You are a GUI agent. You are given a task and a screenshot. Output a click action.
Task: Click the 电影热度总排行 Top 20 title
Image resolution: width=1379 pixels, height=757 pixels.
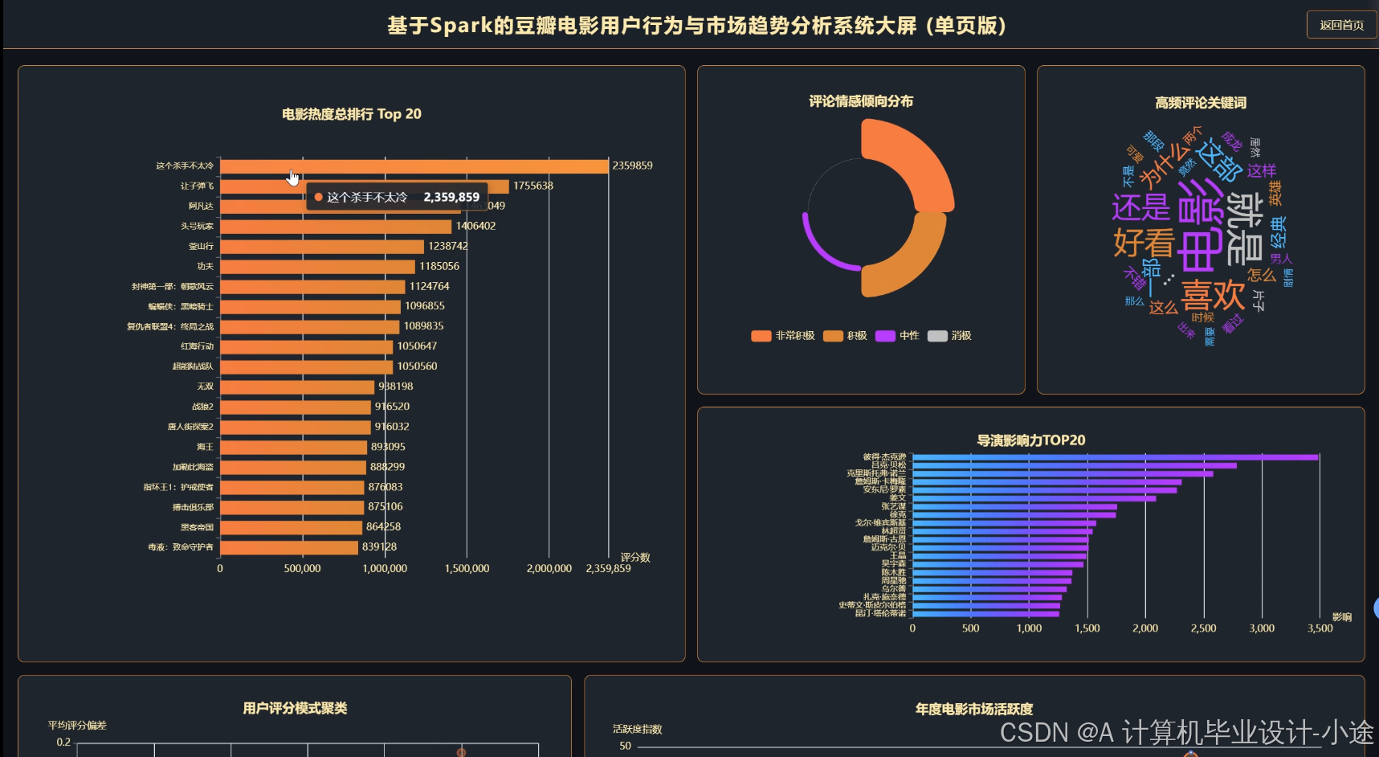click(x=352, y=114)
